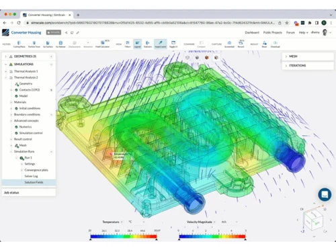Click the velocity legend color bar
Screen dimensions: 336x252
click(x=212, y=237)
